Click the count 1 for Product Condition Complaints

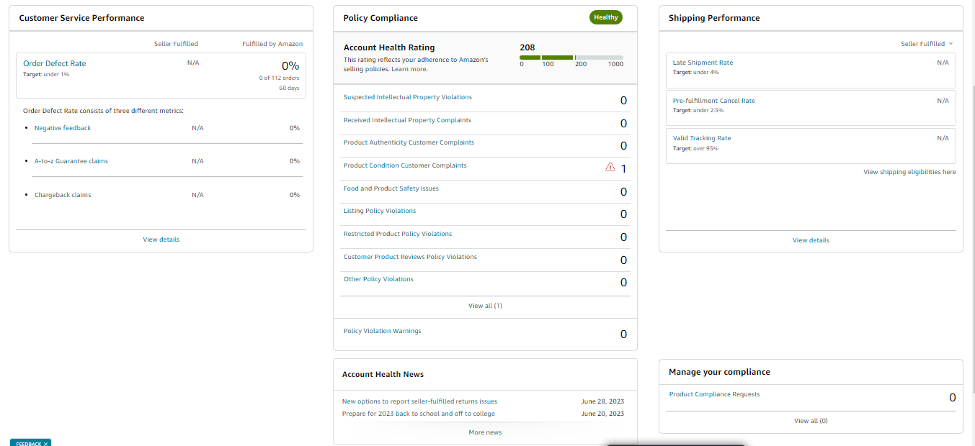pos(623,169)
